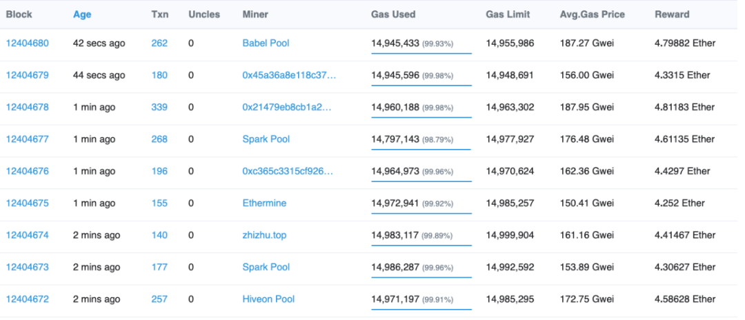
Task: Select the Gas Used column header
Action: click(393, 14)
